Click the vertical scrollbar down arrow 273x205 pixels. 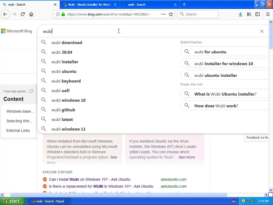(x=271, y=190)
